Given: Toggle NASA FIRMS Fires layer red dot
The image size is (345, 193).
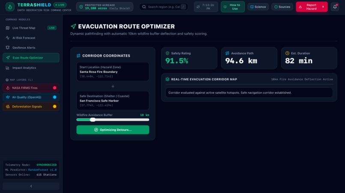Looking at the screenshot, I should coord(54,88).
